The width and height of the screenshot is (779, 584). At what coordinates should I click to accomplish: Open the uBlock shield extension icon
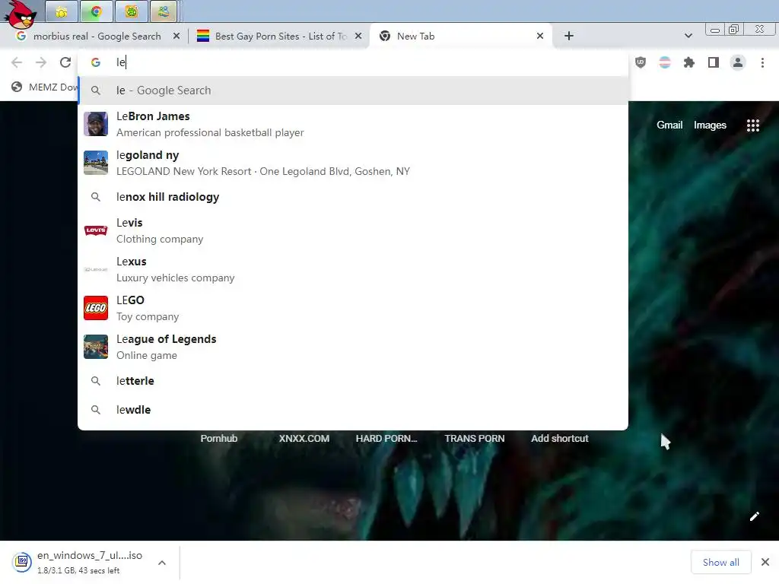(x=641, y=62)
